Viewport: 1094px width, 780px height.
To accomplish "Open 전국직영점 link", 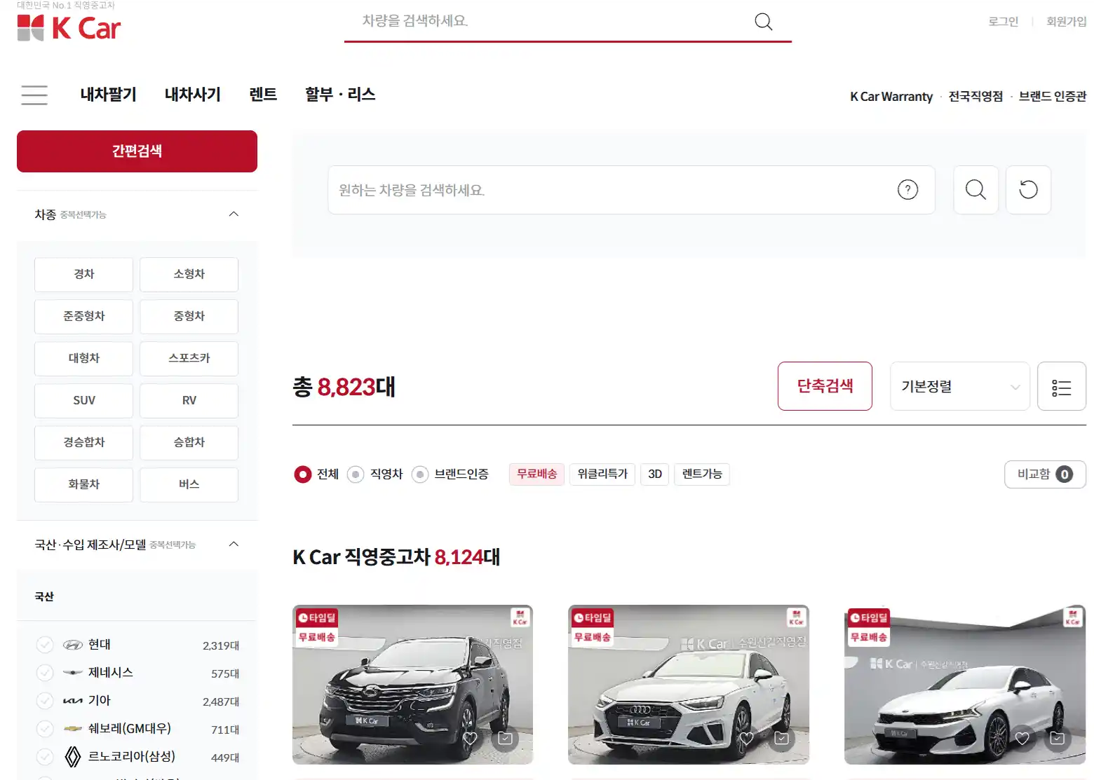I will click(975, 97).
